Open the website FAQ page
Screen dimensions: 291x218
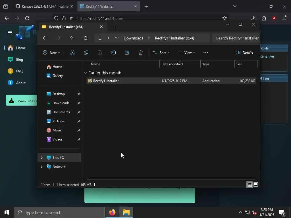(x=15, y=71)
